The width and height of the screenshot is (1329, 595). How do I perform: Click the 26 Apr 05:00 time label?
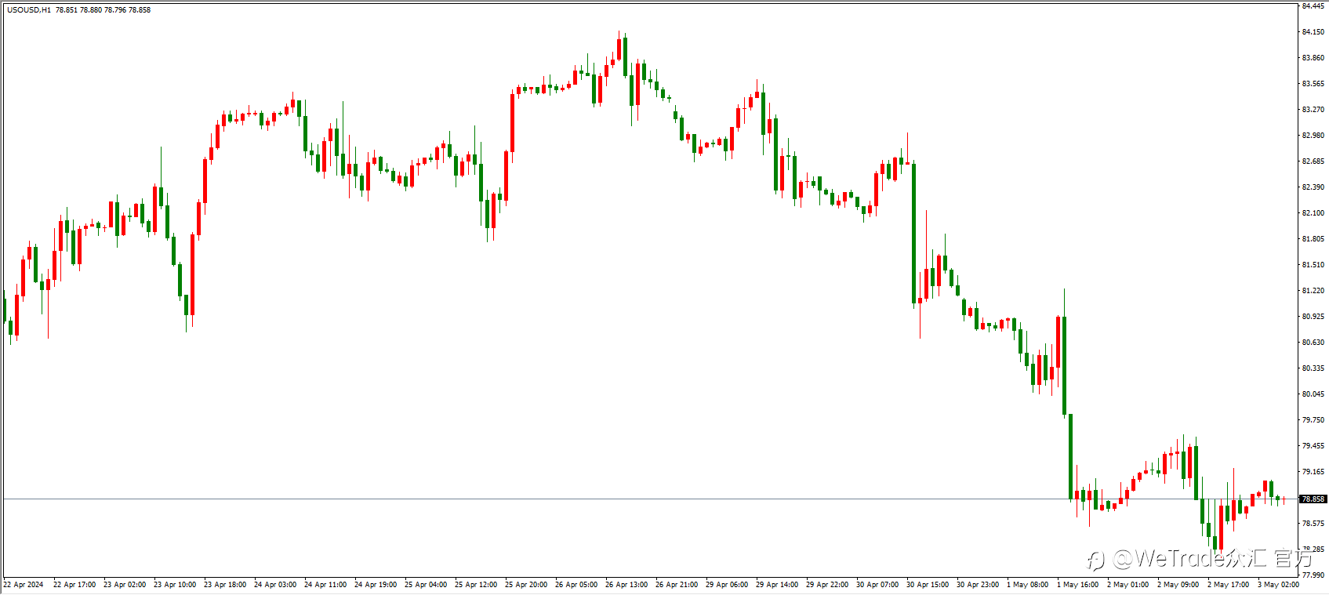tap(576, 585)
